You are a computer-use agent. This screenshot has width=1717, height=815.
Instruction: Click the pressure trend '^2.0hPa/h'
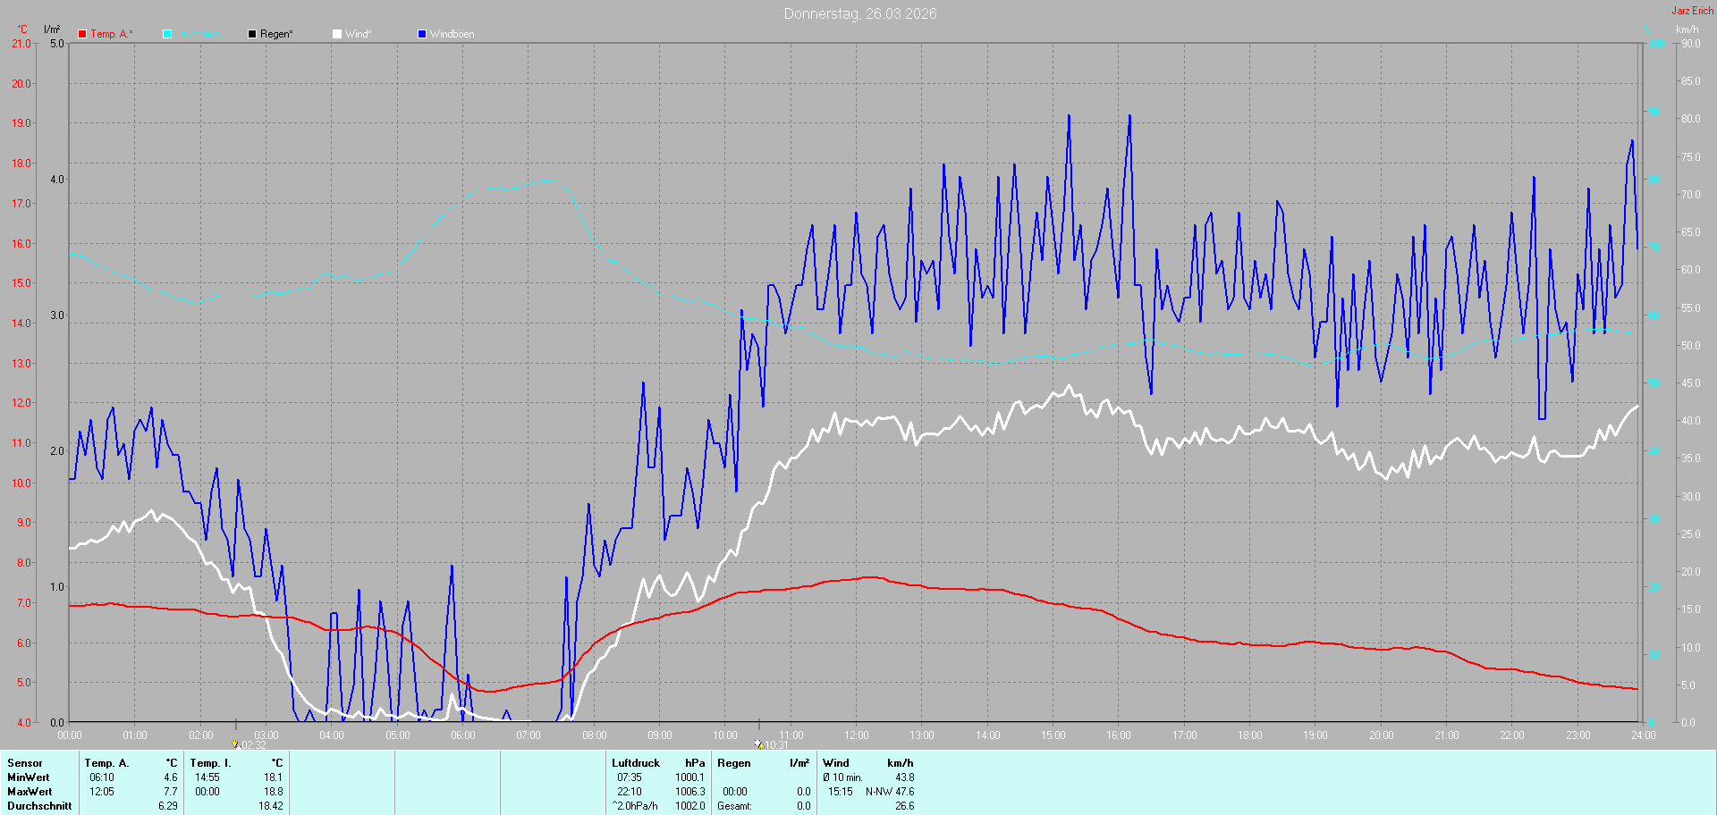click(635, 806)
